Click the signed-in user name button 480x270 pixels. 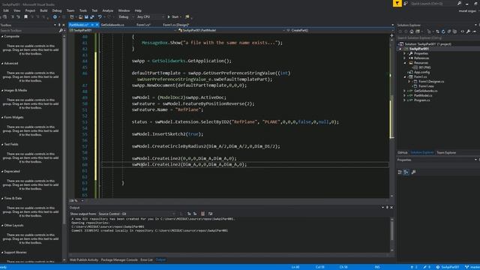click(x=467, y=11)
